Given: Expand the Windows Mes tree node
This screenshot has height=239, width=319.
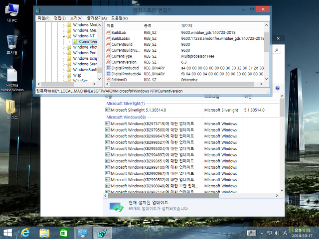Looking at the screenshot, I should 63,31.
